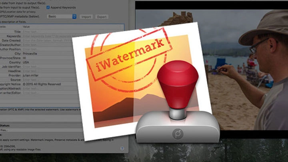Click the Export button
This screenshot has height=162, width=288.
pos(102,17)
